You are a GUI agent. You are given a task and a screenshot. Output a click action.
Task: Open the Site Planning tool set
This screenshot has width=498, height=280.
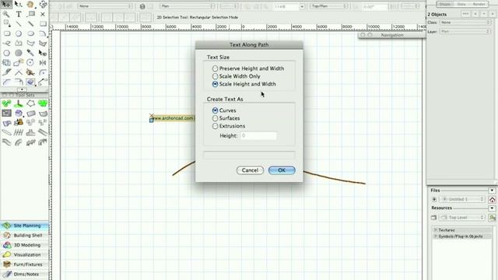click(24, 226)
